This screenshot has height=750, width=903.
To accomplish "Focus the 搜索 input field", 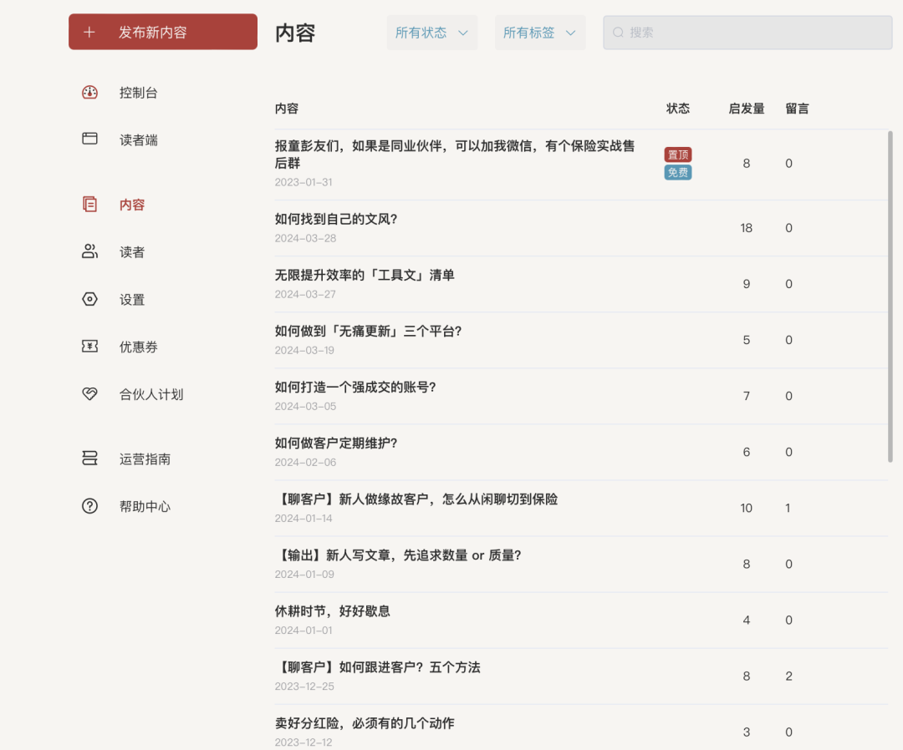I will click(x=747, y=33).
